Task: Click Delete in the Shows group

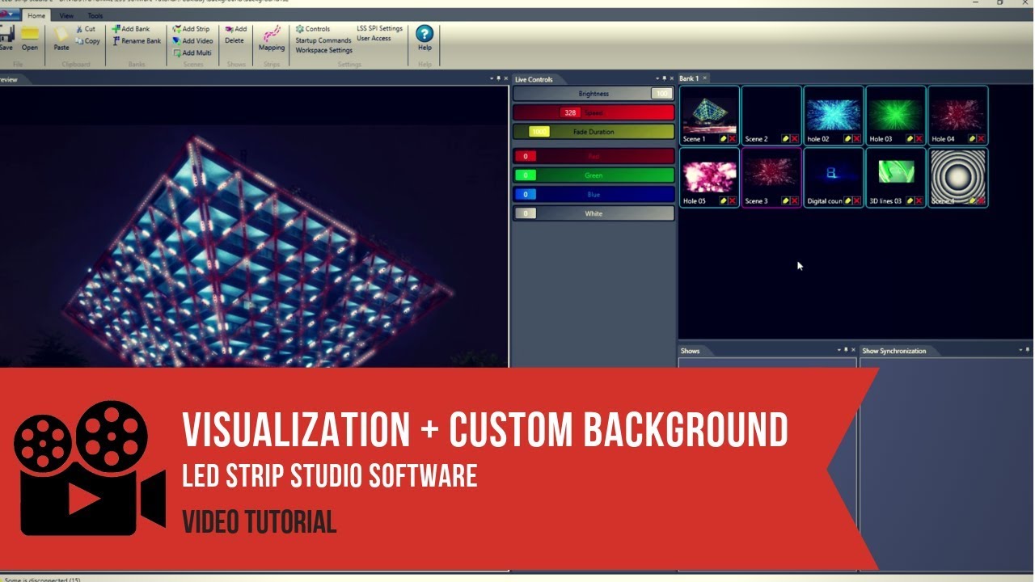Action: (234, 40)
